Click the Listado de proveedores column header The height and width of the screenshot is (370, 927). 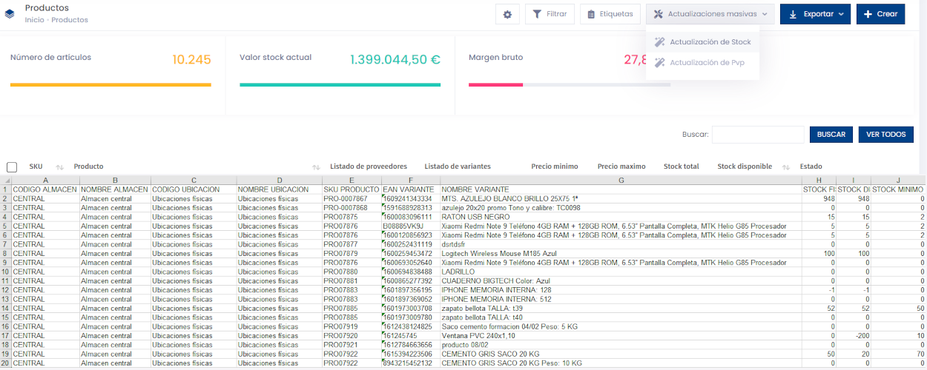(369, 166)
